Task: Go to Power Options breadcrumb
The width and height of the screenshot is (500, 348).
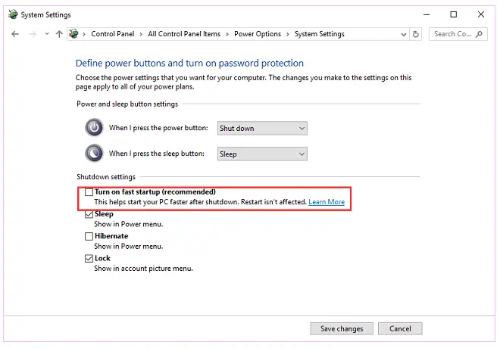Action: pyautogui.click(x=257, y=34)
